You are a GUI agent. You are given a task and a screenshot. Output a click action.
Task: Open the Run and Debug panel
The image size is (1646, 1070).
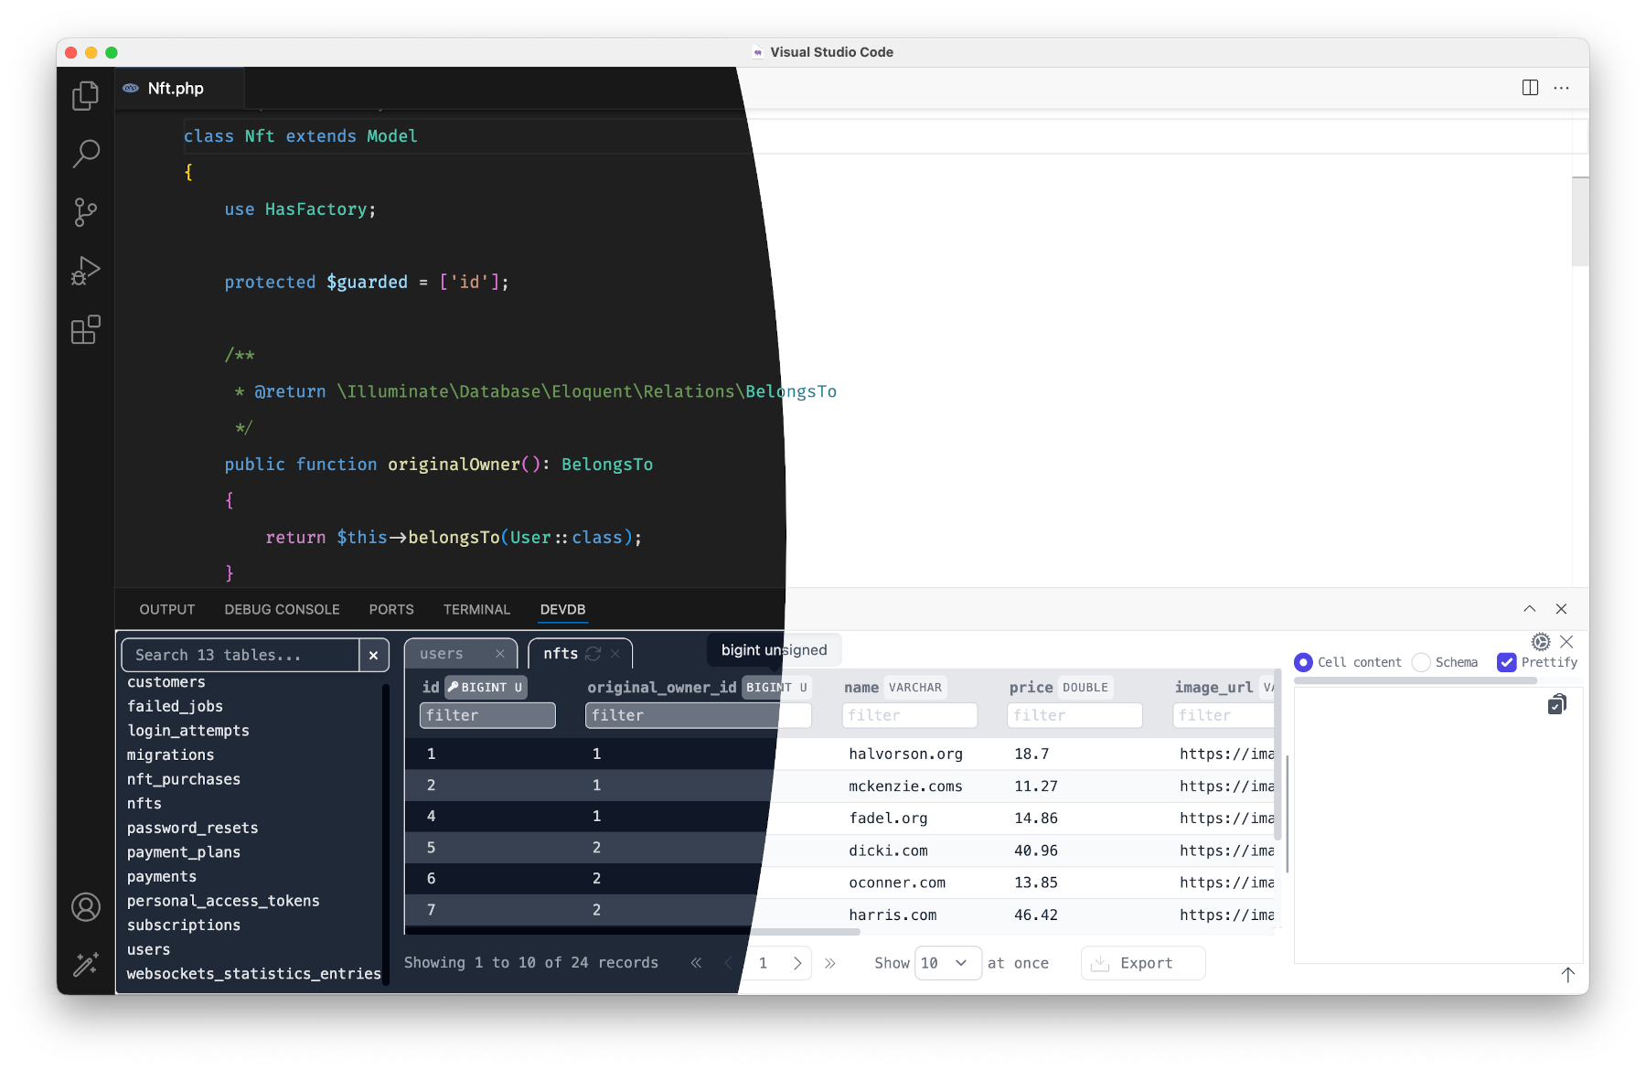(x=85, y=270)
